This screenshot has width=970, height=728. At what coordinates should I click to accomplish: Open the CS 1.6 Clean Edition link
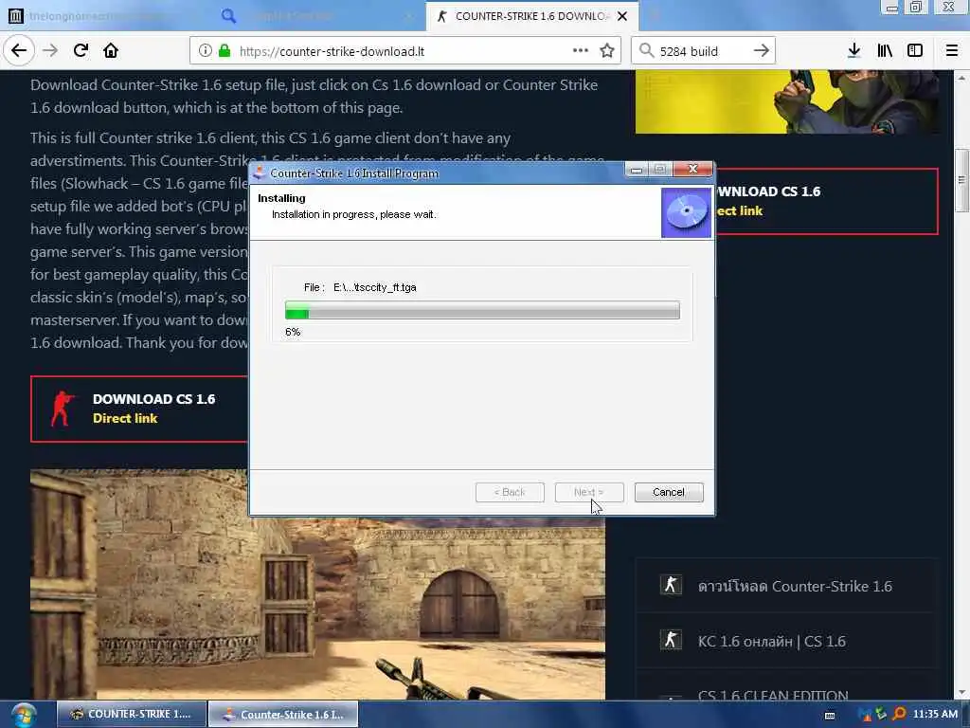pyautogui.click(x=773, y=695)
